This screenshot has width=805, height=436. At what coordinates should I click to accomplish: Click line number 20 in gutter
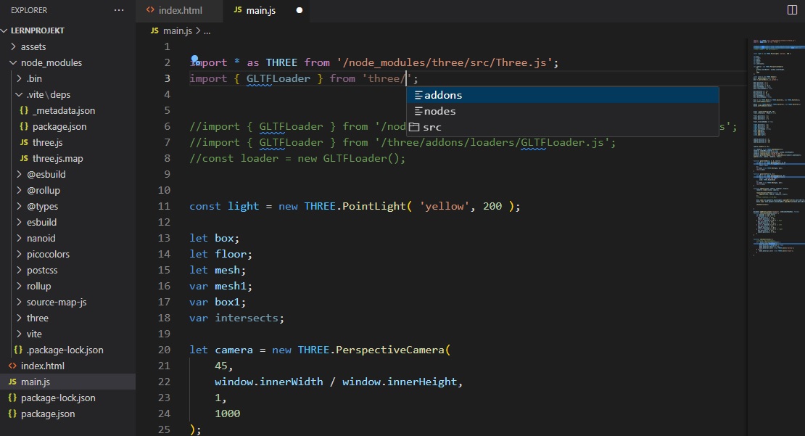164,350
